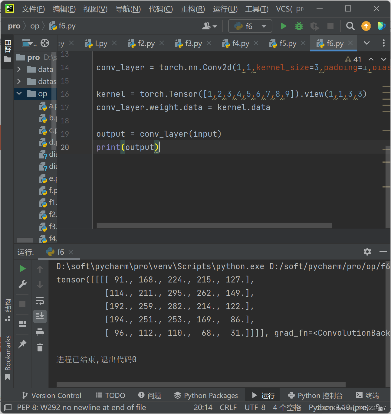Viewport: 391px width, 414px height.
Task: Change the UTF-8 file encoding
Action: click(x=255, y=407)
